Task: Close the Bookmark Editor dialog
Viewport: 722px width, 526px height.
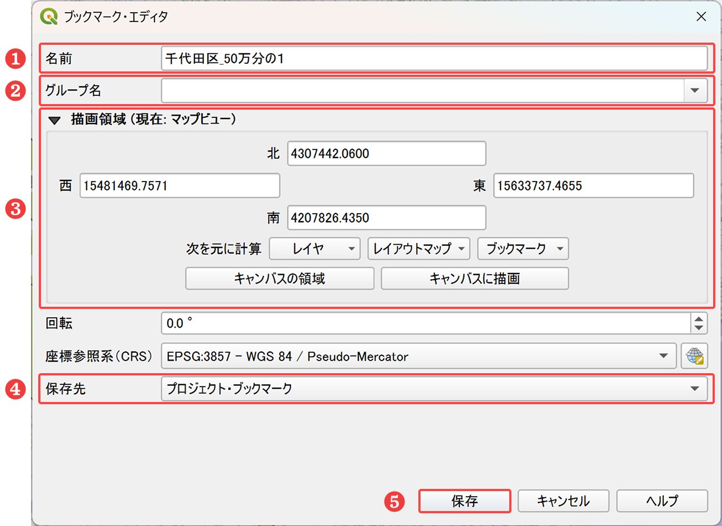Action: click(701, 17)
